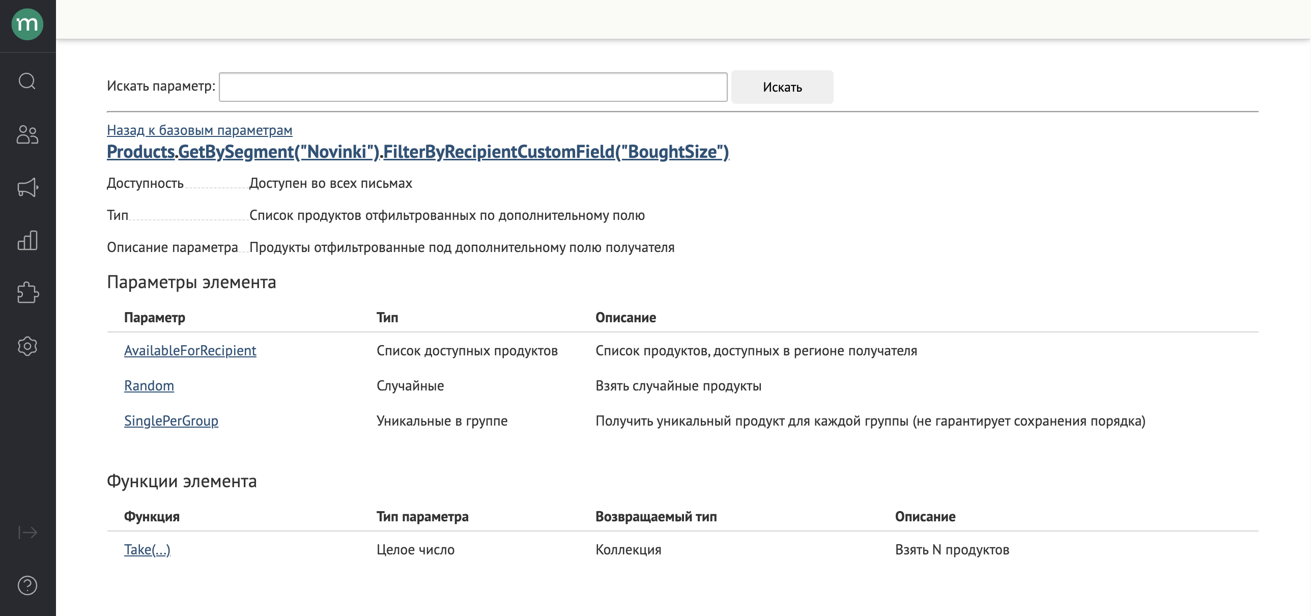Open the AvailableForRecipient parameter
This screenshot has height=616, width=1311.
point(190,351)
